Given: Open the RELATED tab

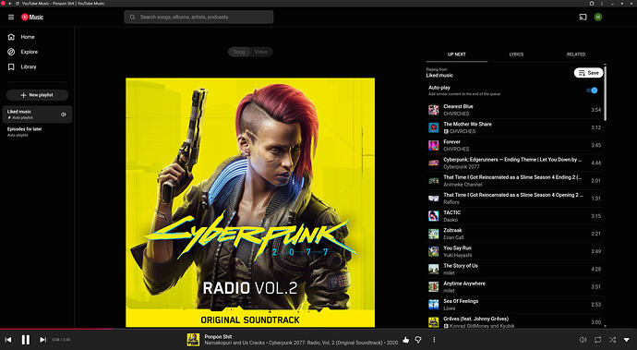Looking at the screenshot, I should coord(576,54).
